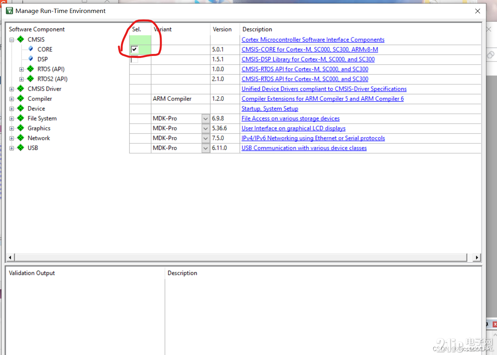The image size is (497, 355).
Task: Click the green diamond icon beside USB
Action: [20, 148]
